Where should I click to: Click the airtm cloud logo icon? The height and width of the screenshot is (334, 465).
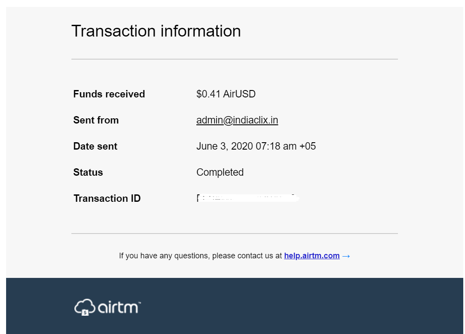tap(85, 307)
